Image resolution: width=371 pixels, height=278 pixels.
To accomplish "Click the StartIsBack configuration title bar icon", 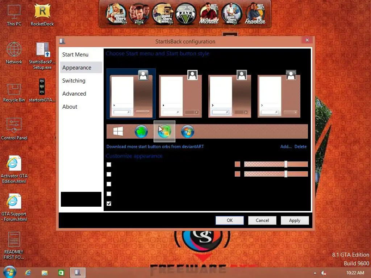I will tap(62, 41).
